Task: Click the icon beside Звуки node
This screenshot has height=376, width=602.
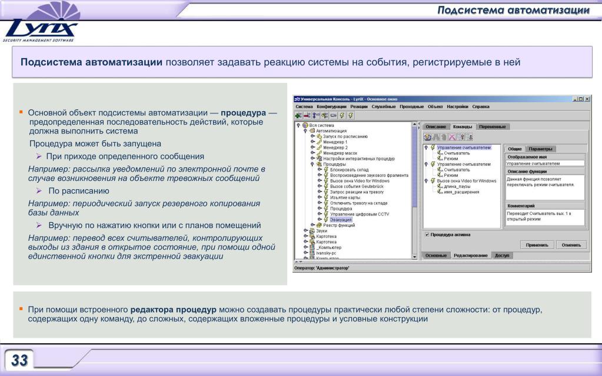Action: [312, 231]
